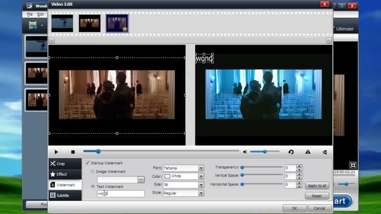The height and width of the screenshot is (214, 381).
Task: Browse for watermark image with ellipsis button
Action: (141, 180)
